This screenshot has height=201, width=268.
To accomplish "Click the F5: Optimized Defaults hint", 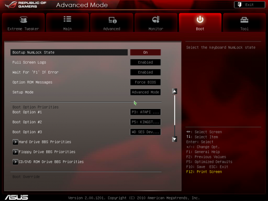I will [209, 162].
